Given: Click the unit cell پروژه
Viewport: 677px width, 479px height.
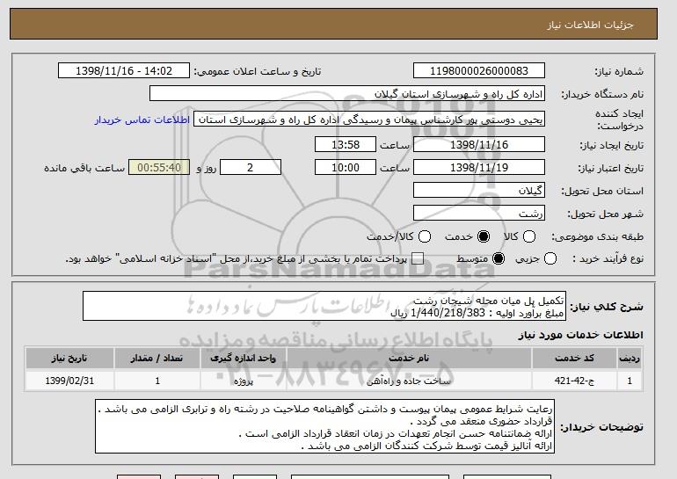Looking at the screenshot, I should (243, 381).
